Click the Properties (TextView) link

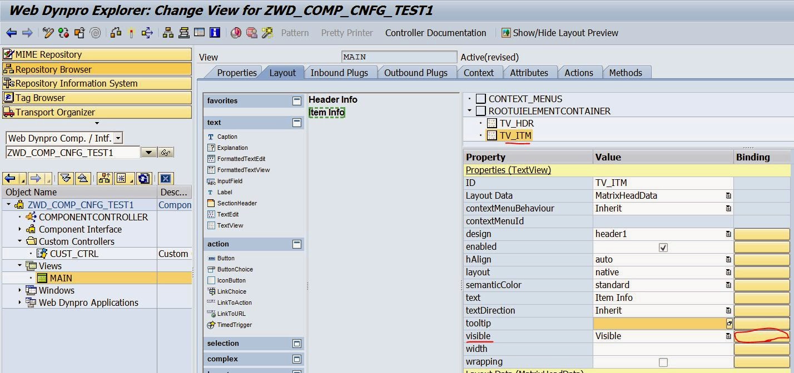point(508,170)
